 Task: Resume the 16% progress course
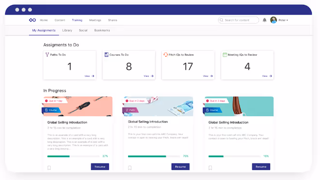261,167
